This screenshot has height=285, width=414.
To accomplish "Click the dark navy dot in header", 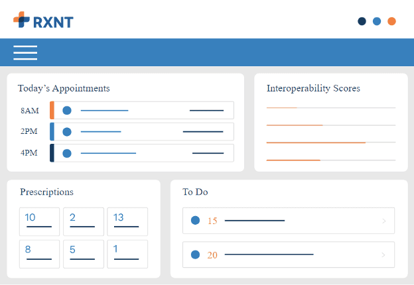I will click(x=362, y=21).
